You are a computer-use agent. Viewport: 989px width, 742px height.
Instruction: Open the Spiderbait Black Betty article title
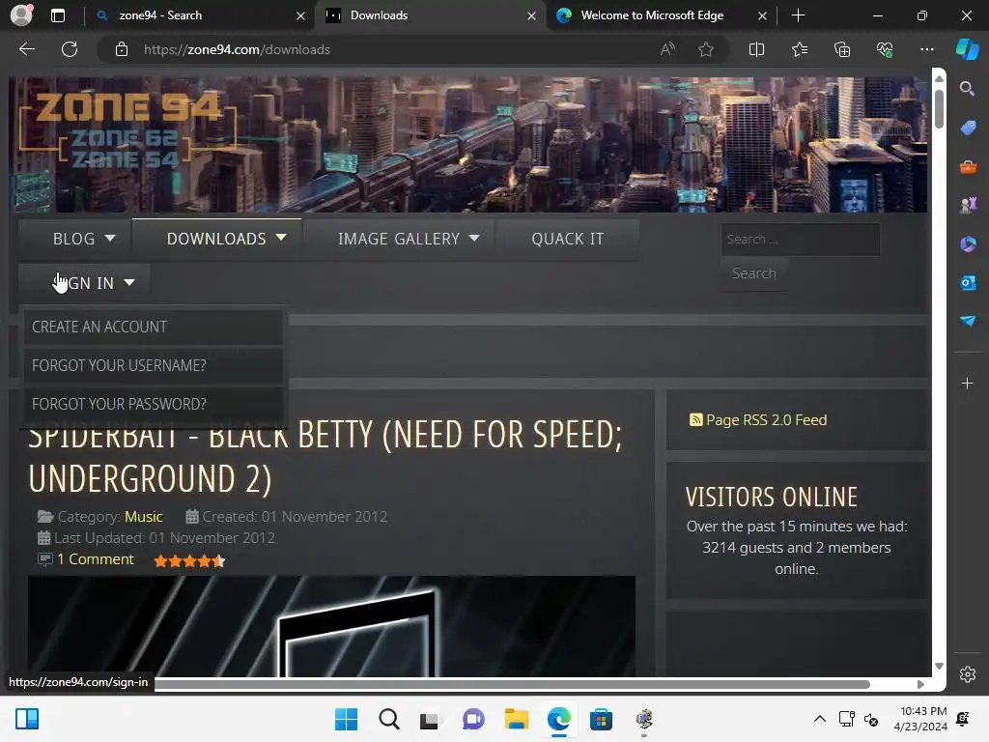[325, 457]
